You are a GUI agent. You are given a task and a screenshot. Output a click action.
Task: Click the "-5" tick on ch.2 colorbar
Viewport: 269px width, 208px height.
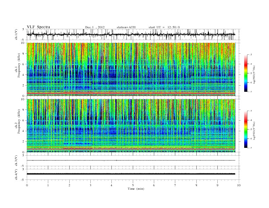[x=251, y=129]
